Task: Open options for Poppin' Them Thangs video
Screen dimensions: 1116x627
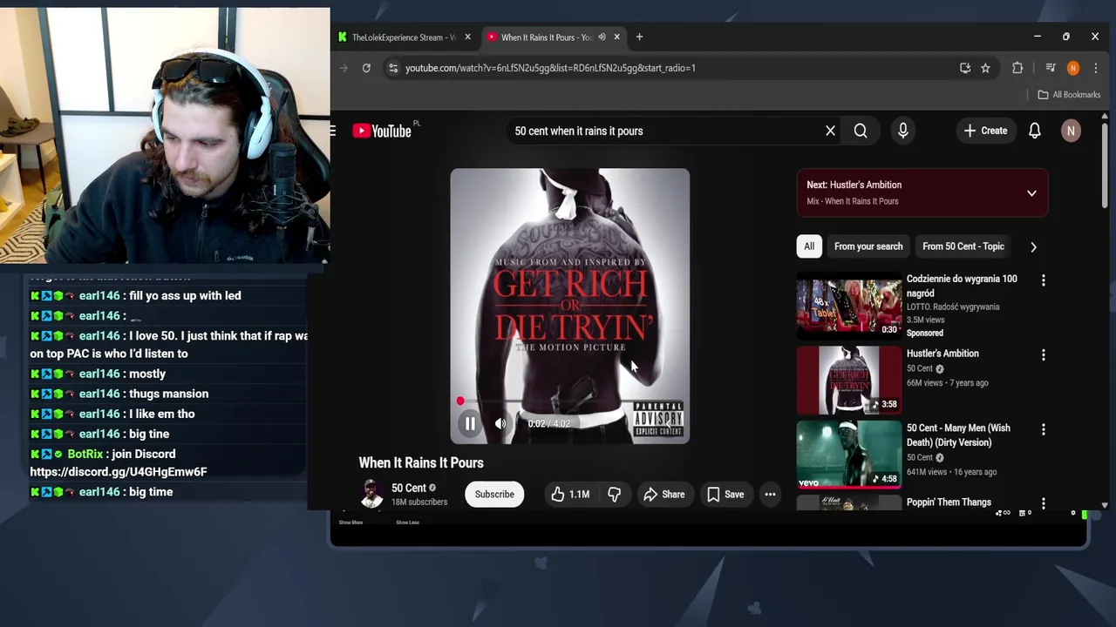Action: pos(1044,503)
